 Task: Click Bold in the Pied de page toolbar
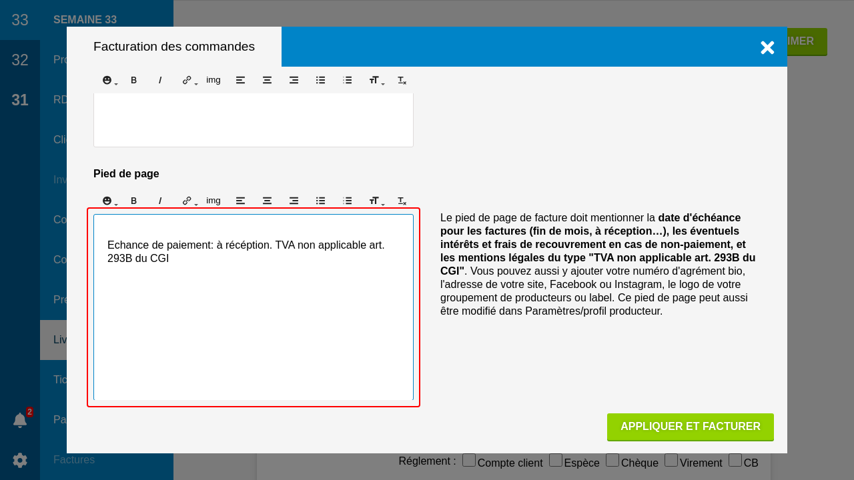coord(133,201)
